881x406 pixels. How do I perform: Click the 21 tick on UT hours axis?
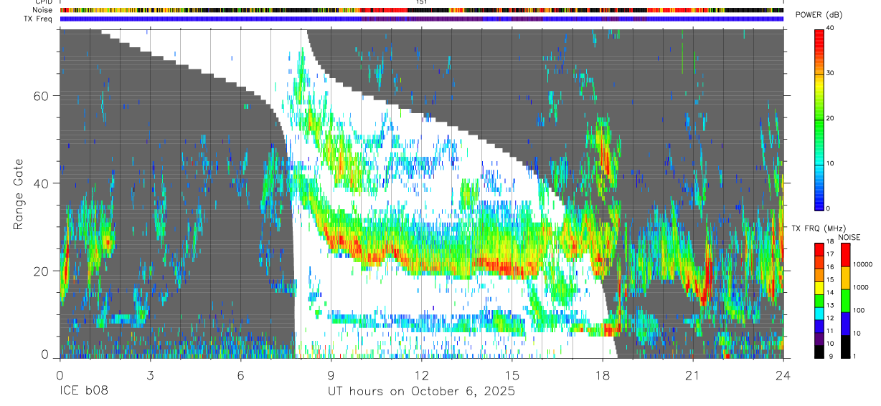pos(693,374)
